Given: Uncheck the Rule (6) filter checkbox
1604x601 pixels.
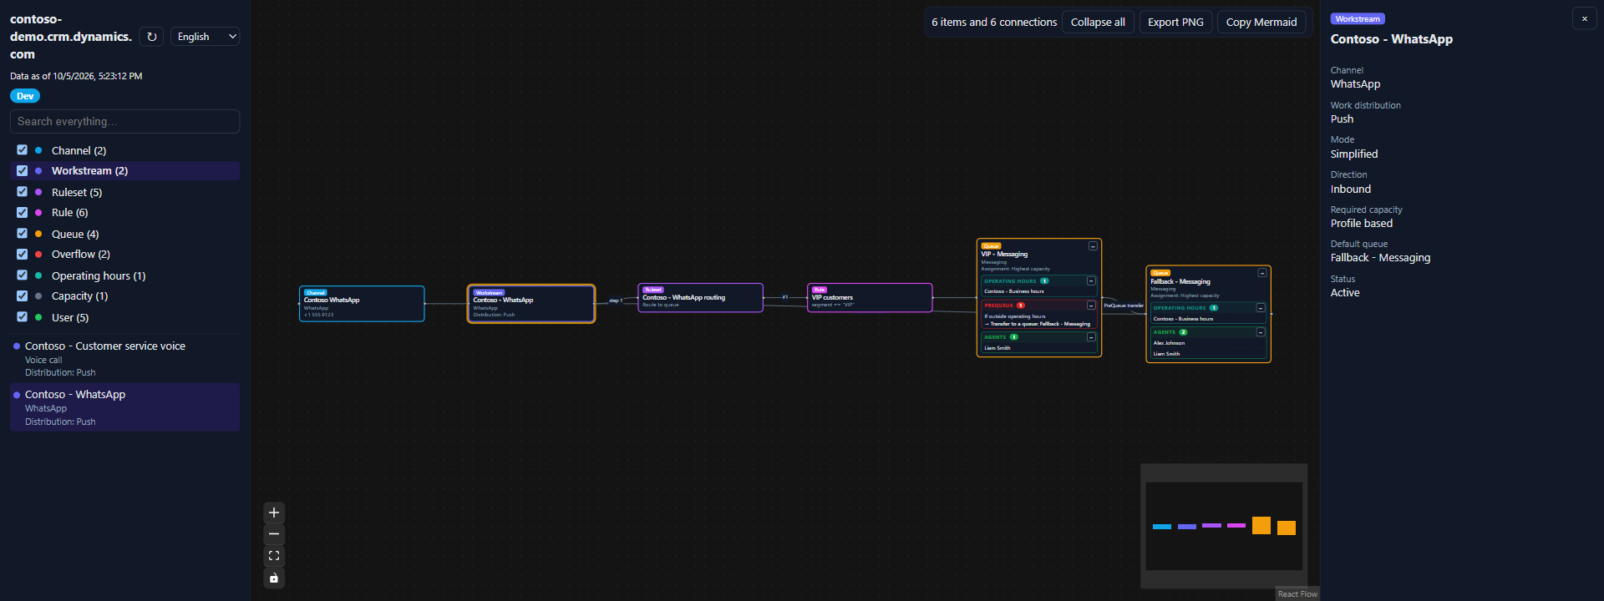Looking at the screenshot, I should 23,212.
